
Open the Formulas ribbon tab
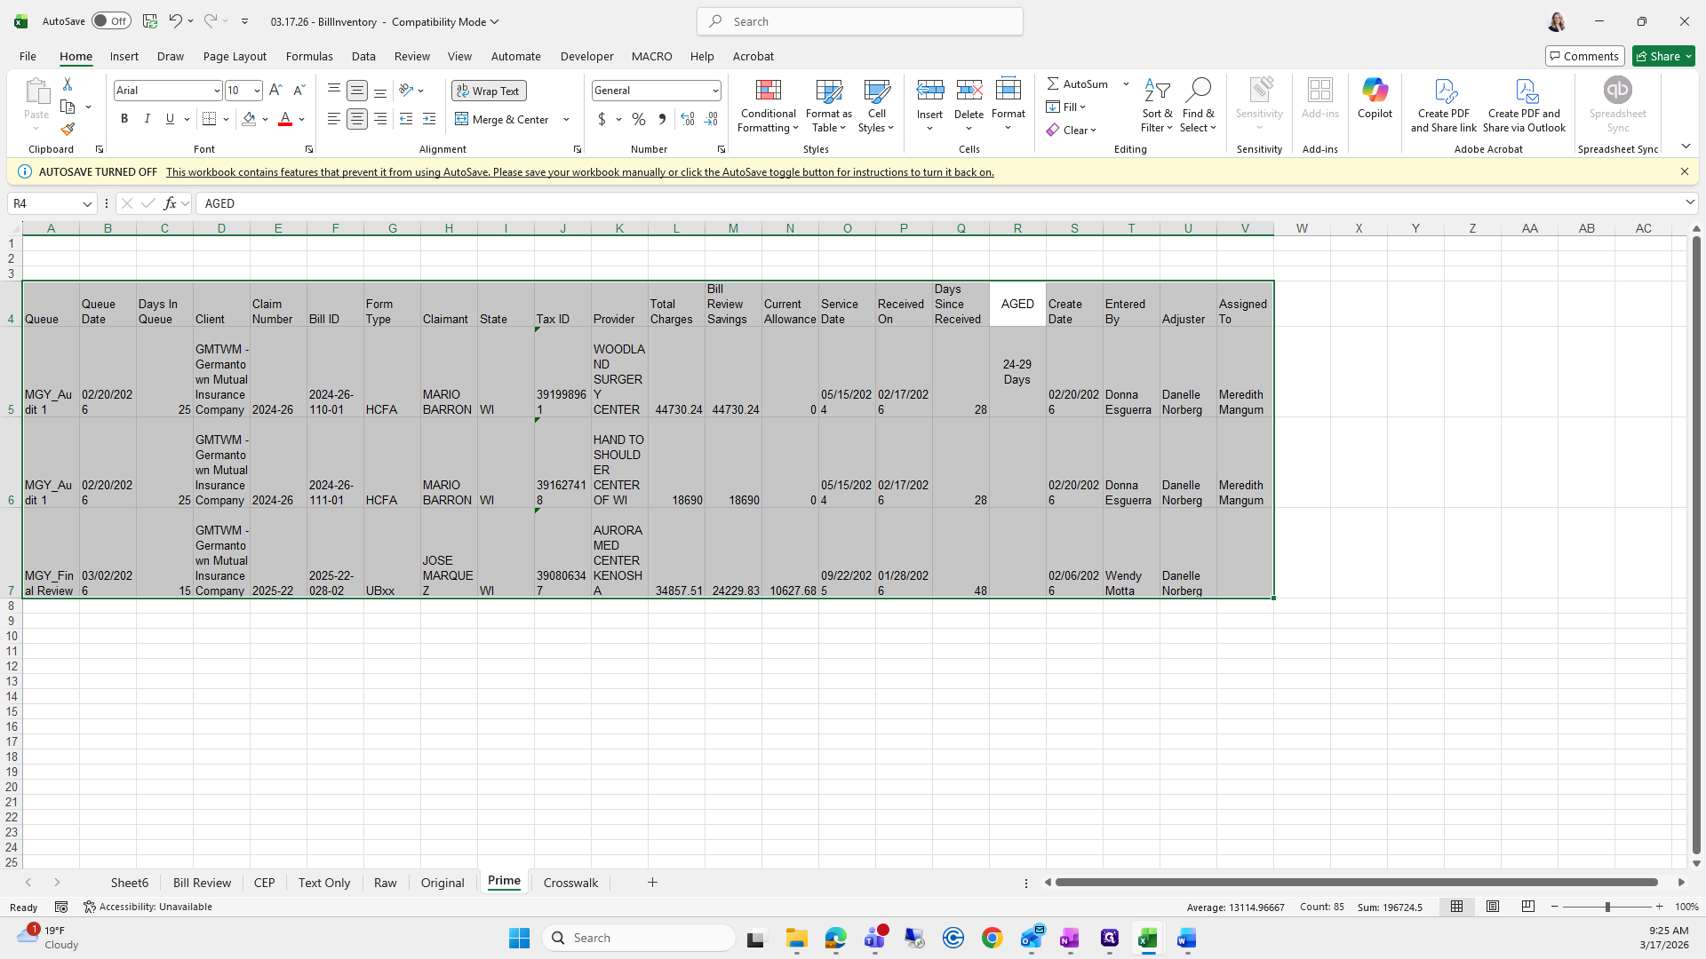[309, 56]
